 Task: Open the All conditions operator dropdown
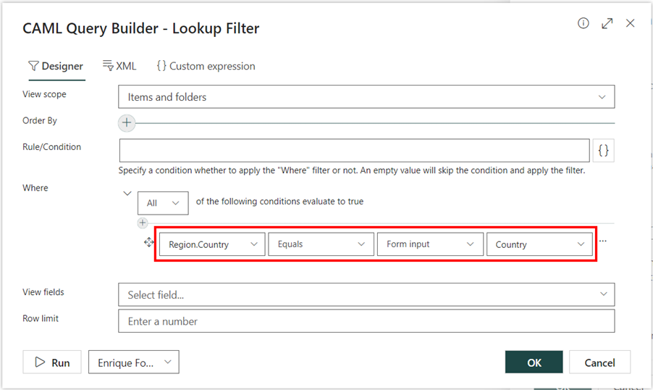coord(163,203)
